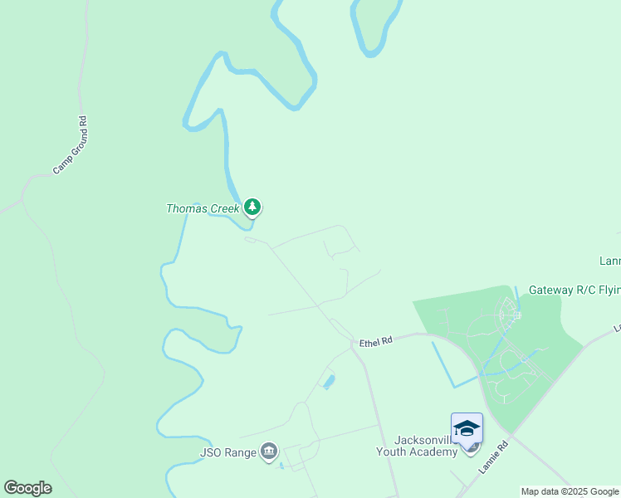
Task: Open the graduation cap school marker
Action: point(467,427)
